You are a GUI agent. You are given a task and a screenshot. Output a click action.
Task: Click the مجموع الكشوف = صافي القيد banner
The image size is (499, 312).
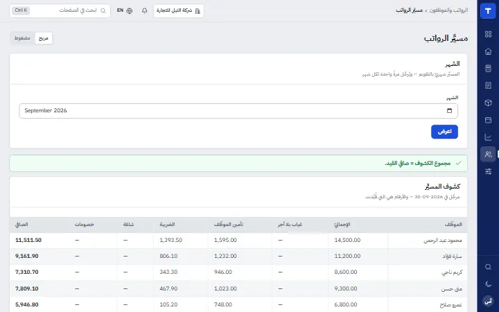(238, 164)
